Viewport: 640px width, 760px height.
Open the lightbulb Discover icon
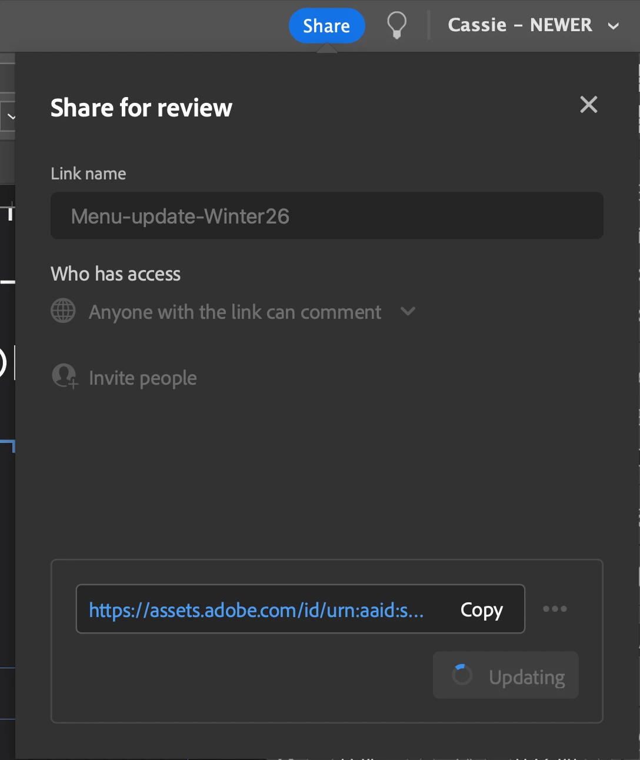coord(396,25)
